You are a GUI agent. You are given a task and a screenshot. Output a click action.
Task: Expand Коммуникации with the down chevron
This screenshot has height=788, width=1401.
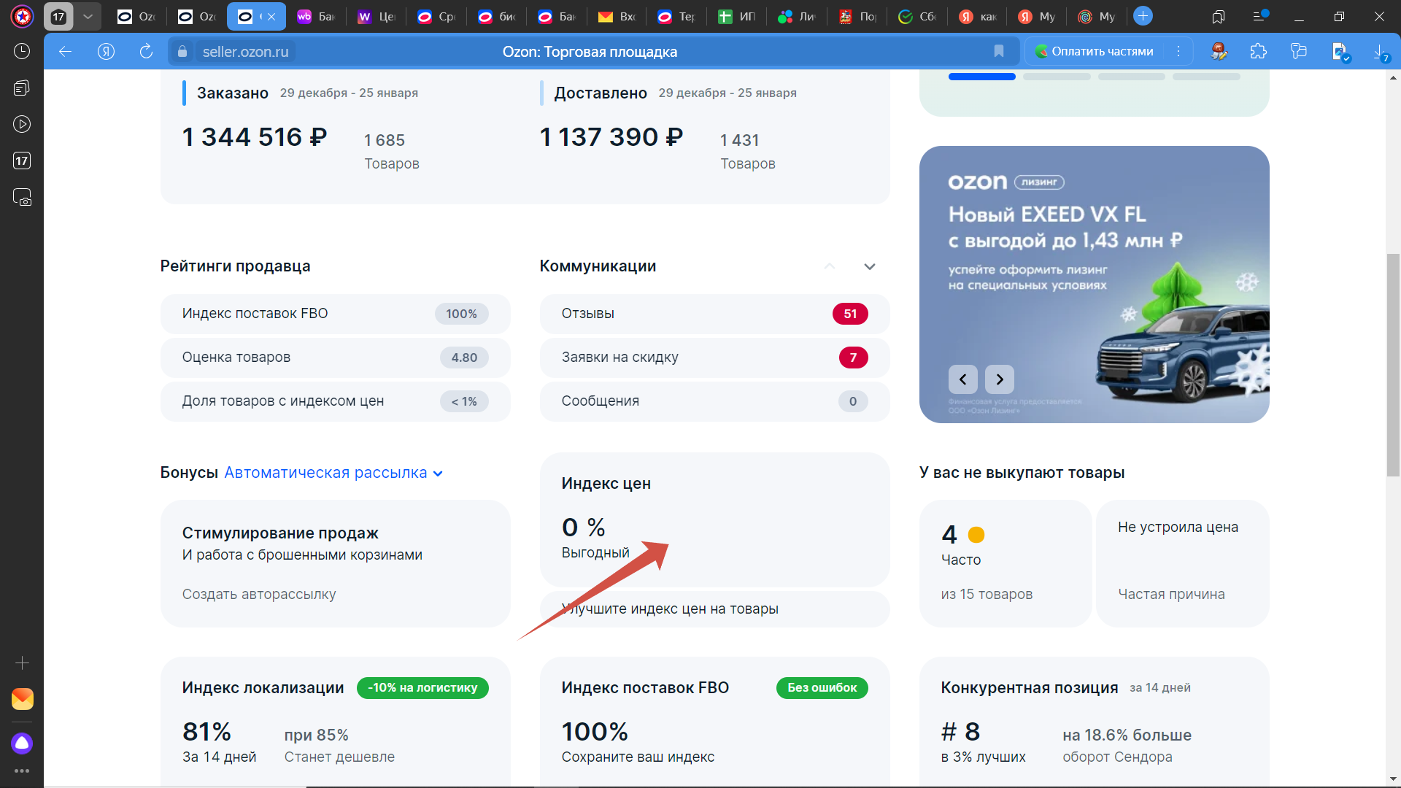[x=869, y=266]
